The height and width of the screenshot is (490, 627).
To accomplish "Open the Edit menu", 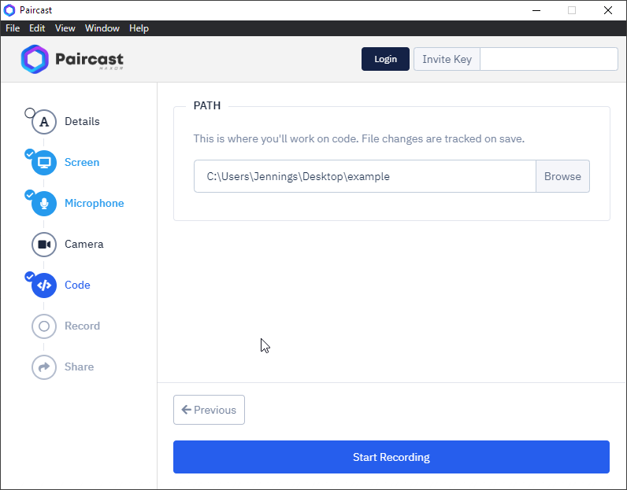I will [x=37, y=28].
